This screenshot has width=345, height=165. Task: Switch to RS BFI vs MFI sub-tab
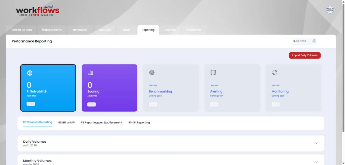[x=67, y=122]
